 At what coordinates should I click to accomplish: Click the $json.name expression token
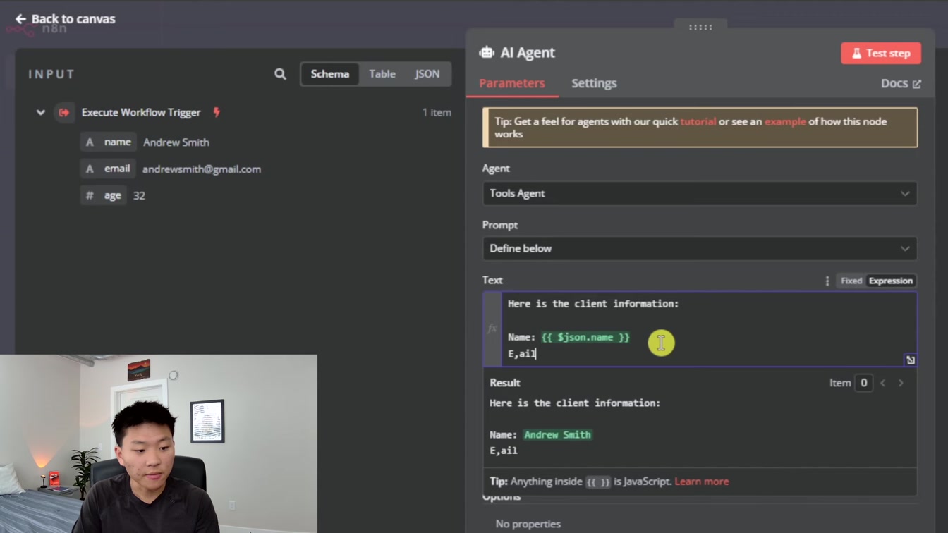(x=585, y=338)
